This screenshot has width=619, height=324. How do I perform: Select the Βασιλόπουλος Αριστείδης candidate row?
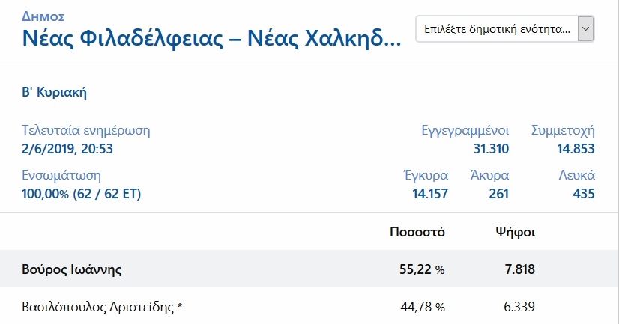click(309, 306)
